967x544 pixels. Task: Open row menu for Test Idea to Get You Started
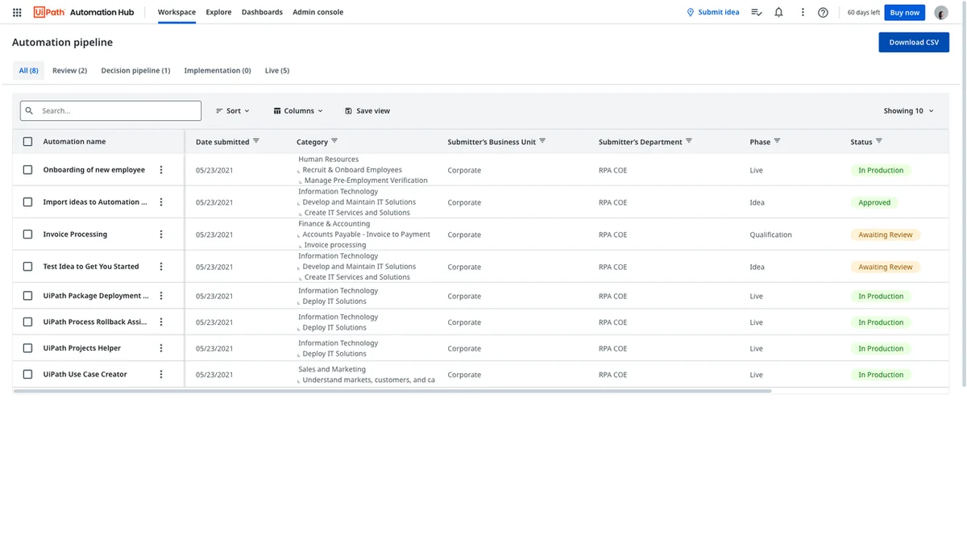point(161,267)
